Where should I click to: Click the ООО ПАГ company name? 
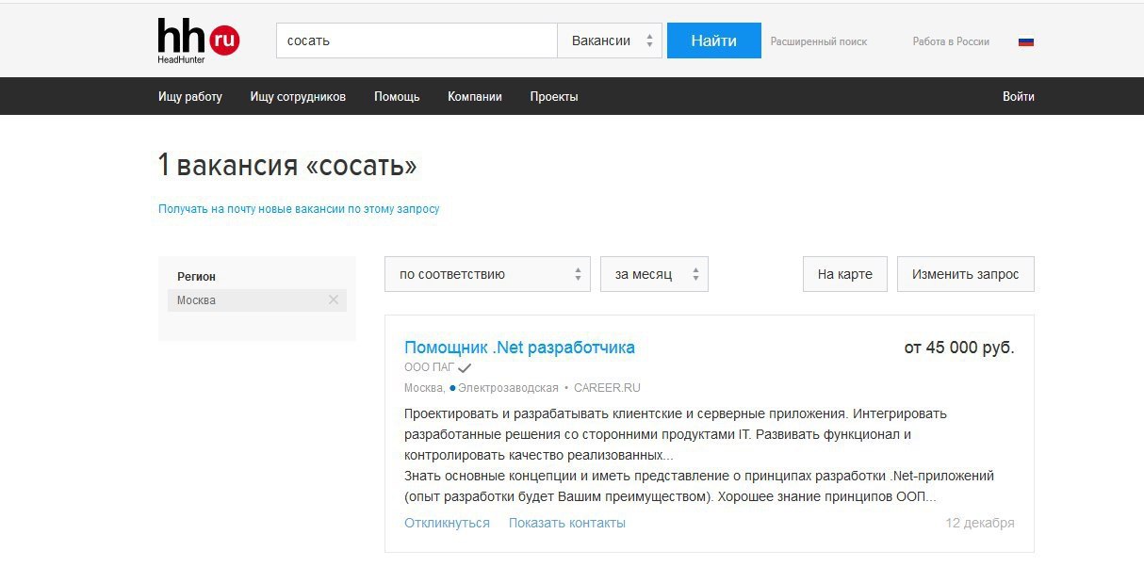[x=429, y=368]
